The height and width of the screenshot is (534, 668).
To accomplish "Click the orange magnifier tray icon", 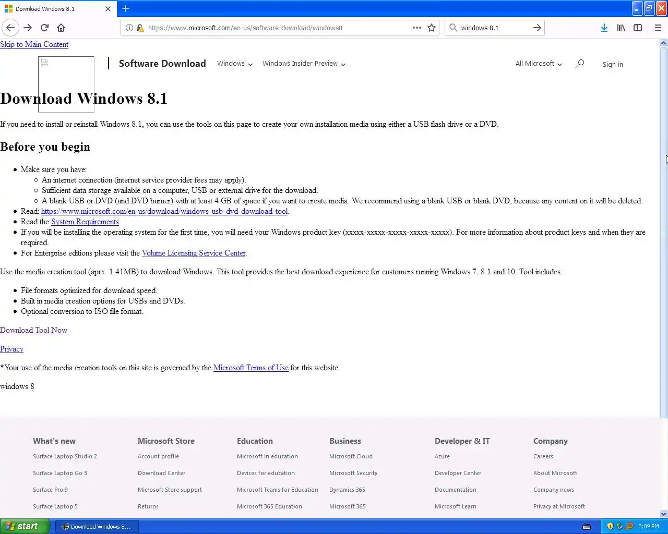I will 629,526.
